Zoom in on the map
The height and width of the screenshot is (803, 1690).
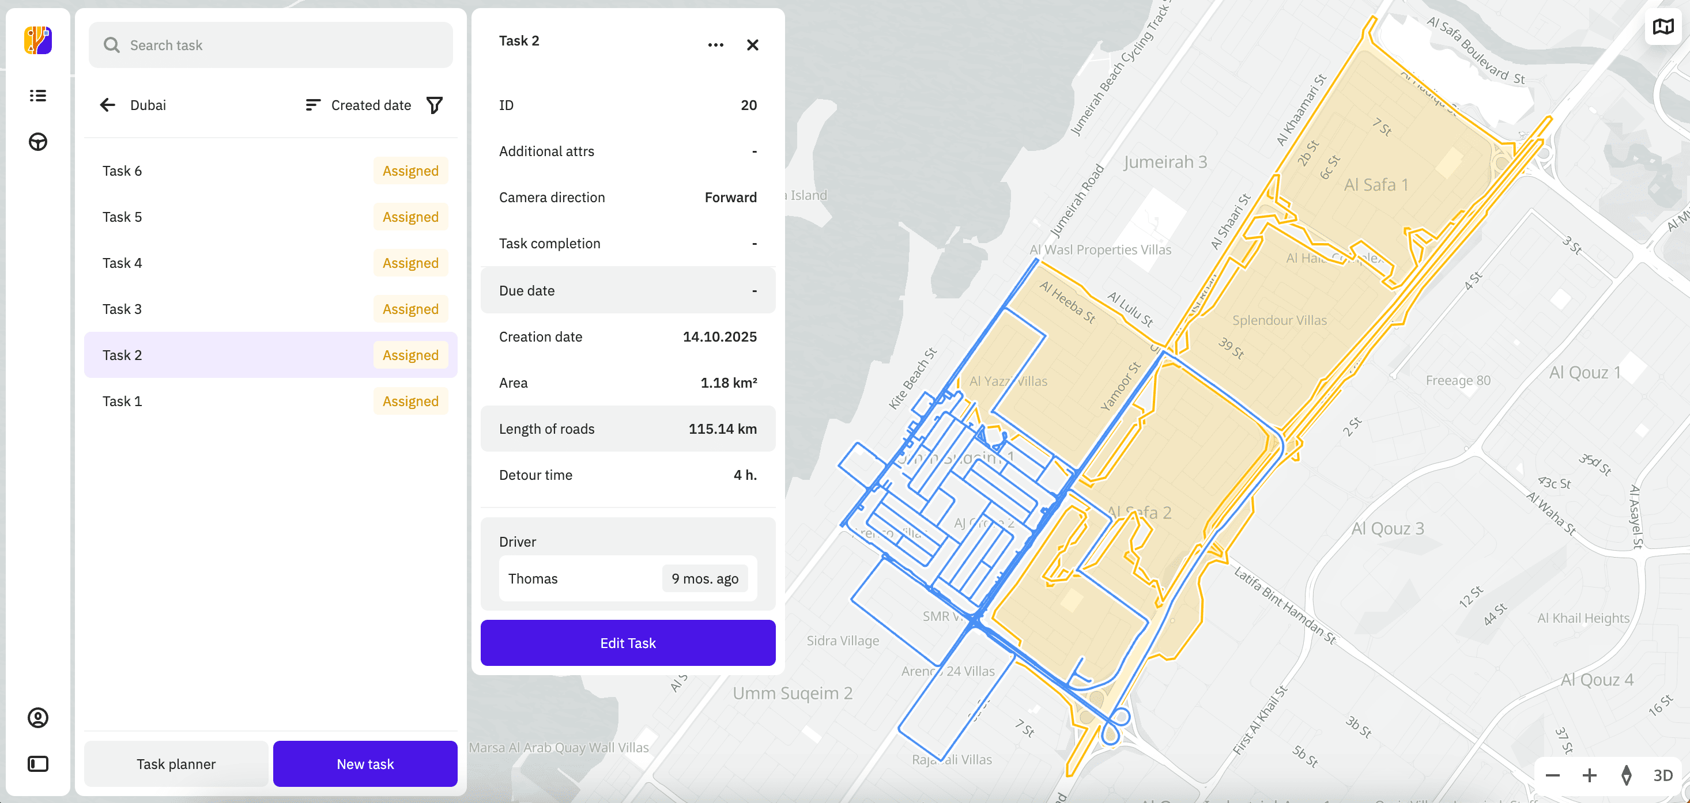1589,775
